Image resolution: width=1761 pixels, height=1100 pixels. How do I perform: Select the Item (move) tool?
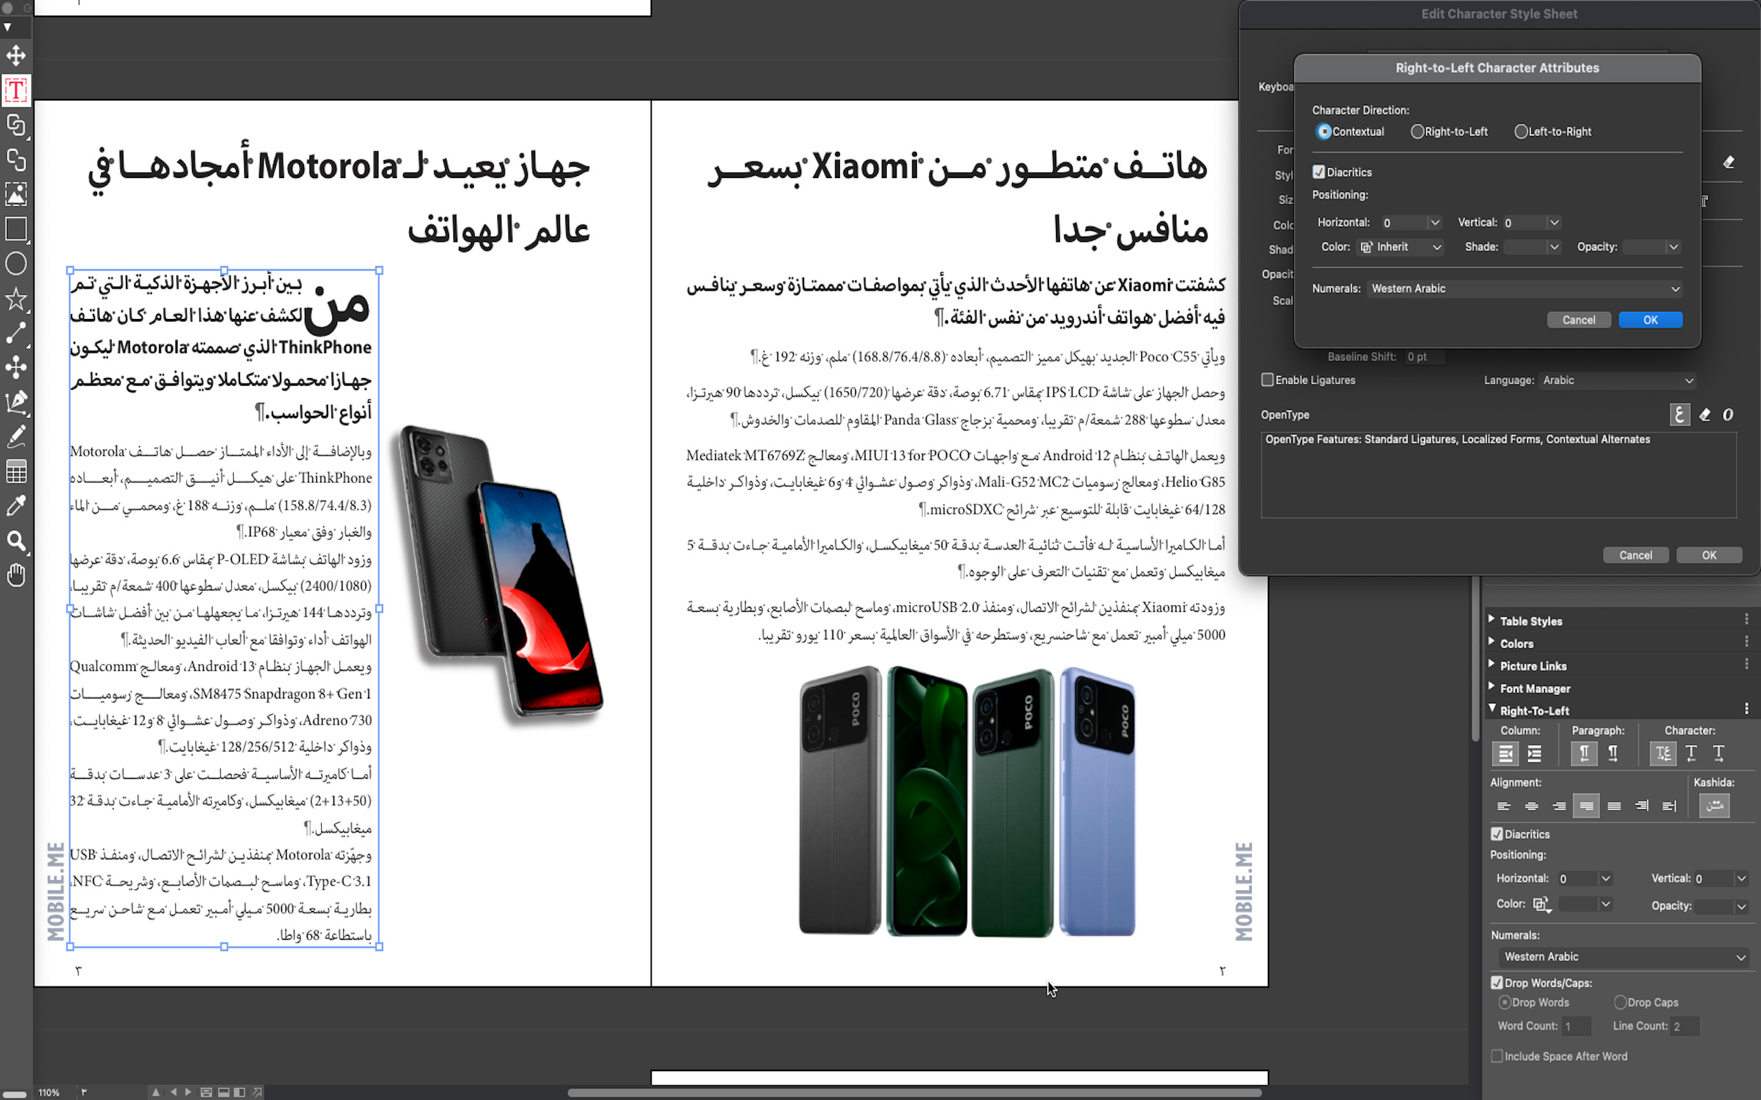tap(16, 55)
